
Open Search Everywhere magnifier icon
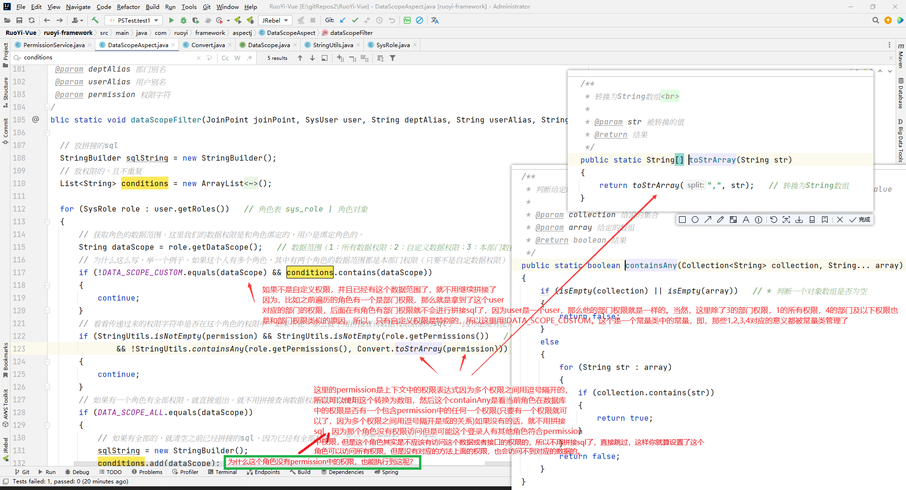[876, 20]
